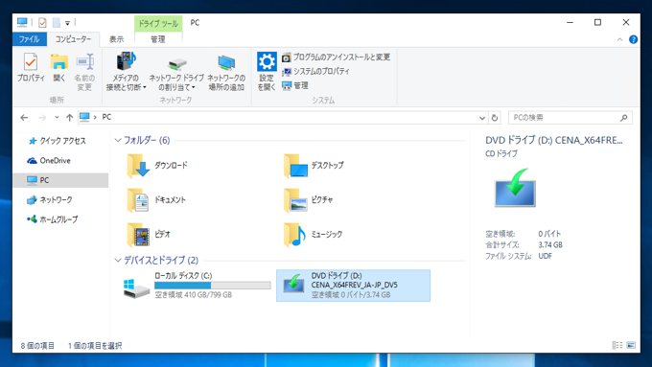The image size is (652, 367).
Task: Click 管理 in the システム group
Action: 294,85
